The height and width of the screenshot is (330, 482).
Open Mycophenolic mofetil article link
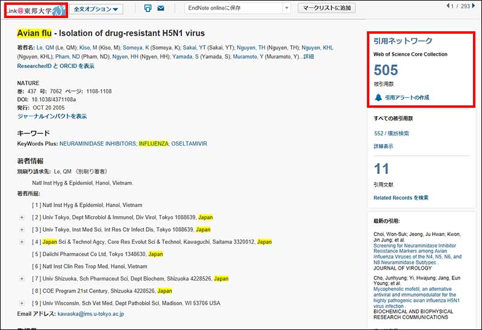(416, 297)
